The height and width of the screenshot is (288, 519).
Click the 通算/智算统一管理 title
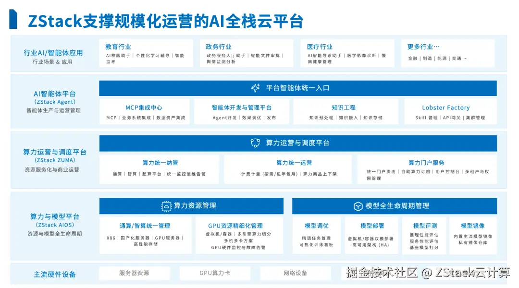[145, 226]
